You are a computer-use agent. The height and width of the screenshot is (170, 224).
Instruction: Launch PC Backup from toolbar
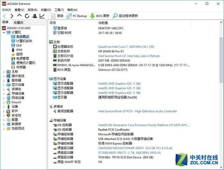(77, 16)
